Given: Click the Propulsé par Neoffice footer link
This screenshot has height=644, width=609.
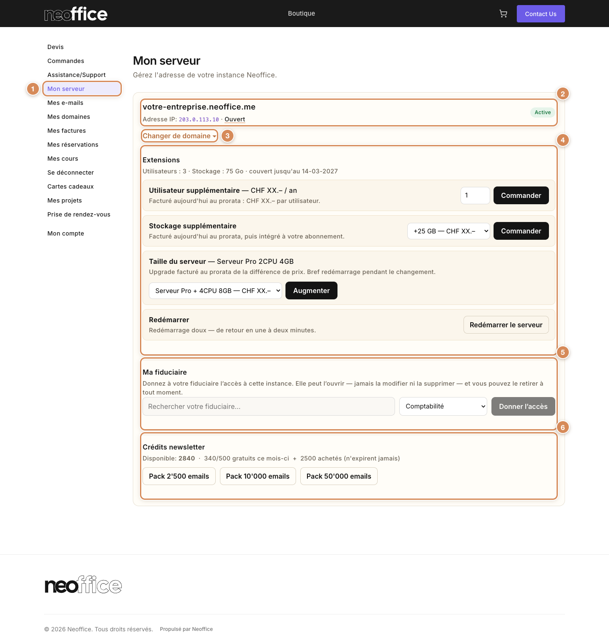Looking at the screenshot, I should (186, 629).
